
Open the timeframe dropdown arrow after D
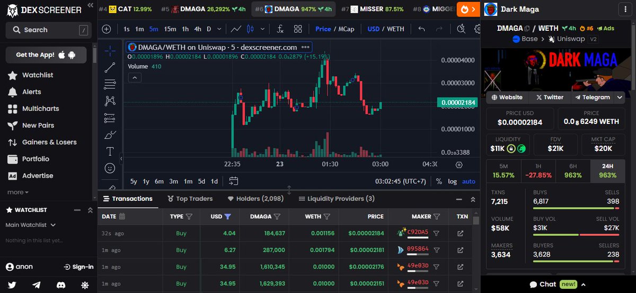click(x=220, y=29)
